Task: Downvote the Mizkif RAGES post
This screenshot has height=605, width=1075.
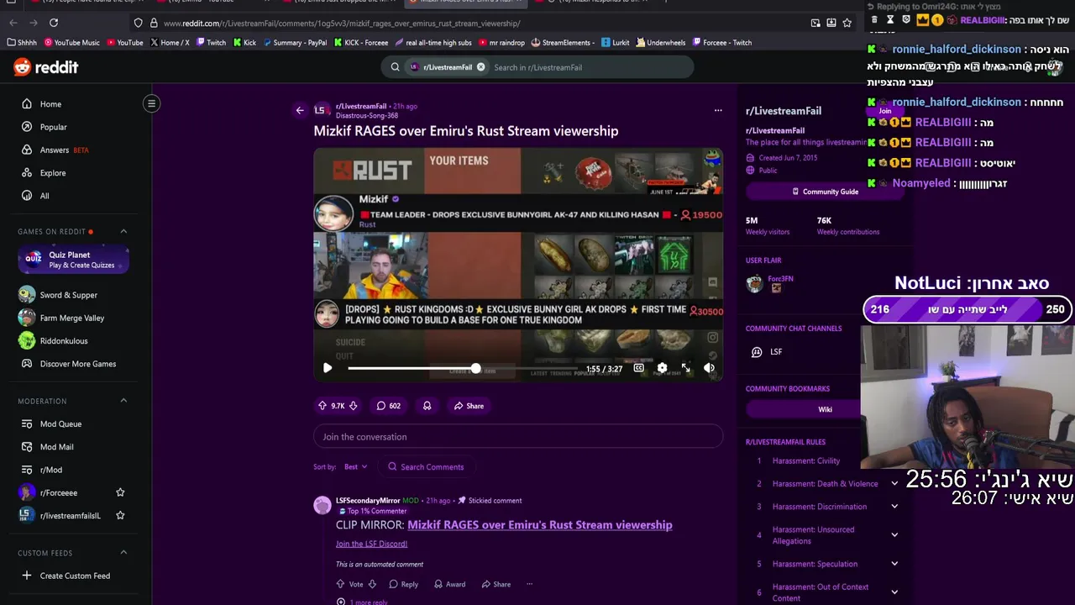Action: [x=353, y=406]
